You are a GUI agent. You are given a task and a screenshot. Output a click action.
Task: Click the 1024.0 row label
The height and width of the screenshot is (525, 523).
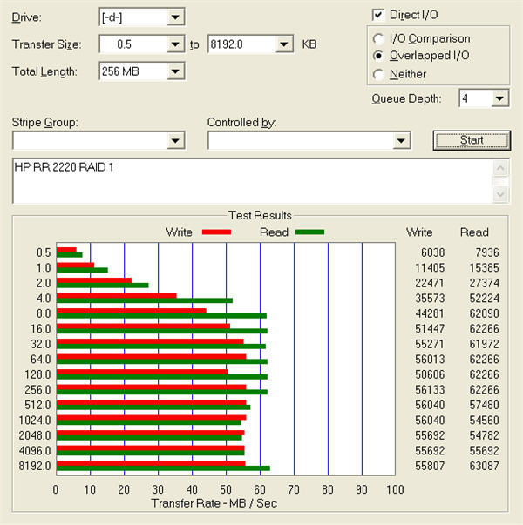click(x=35, y=421)
